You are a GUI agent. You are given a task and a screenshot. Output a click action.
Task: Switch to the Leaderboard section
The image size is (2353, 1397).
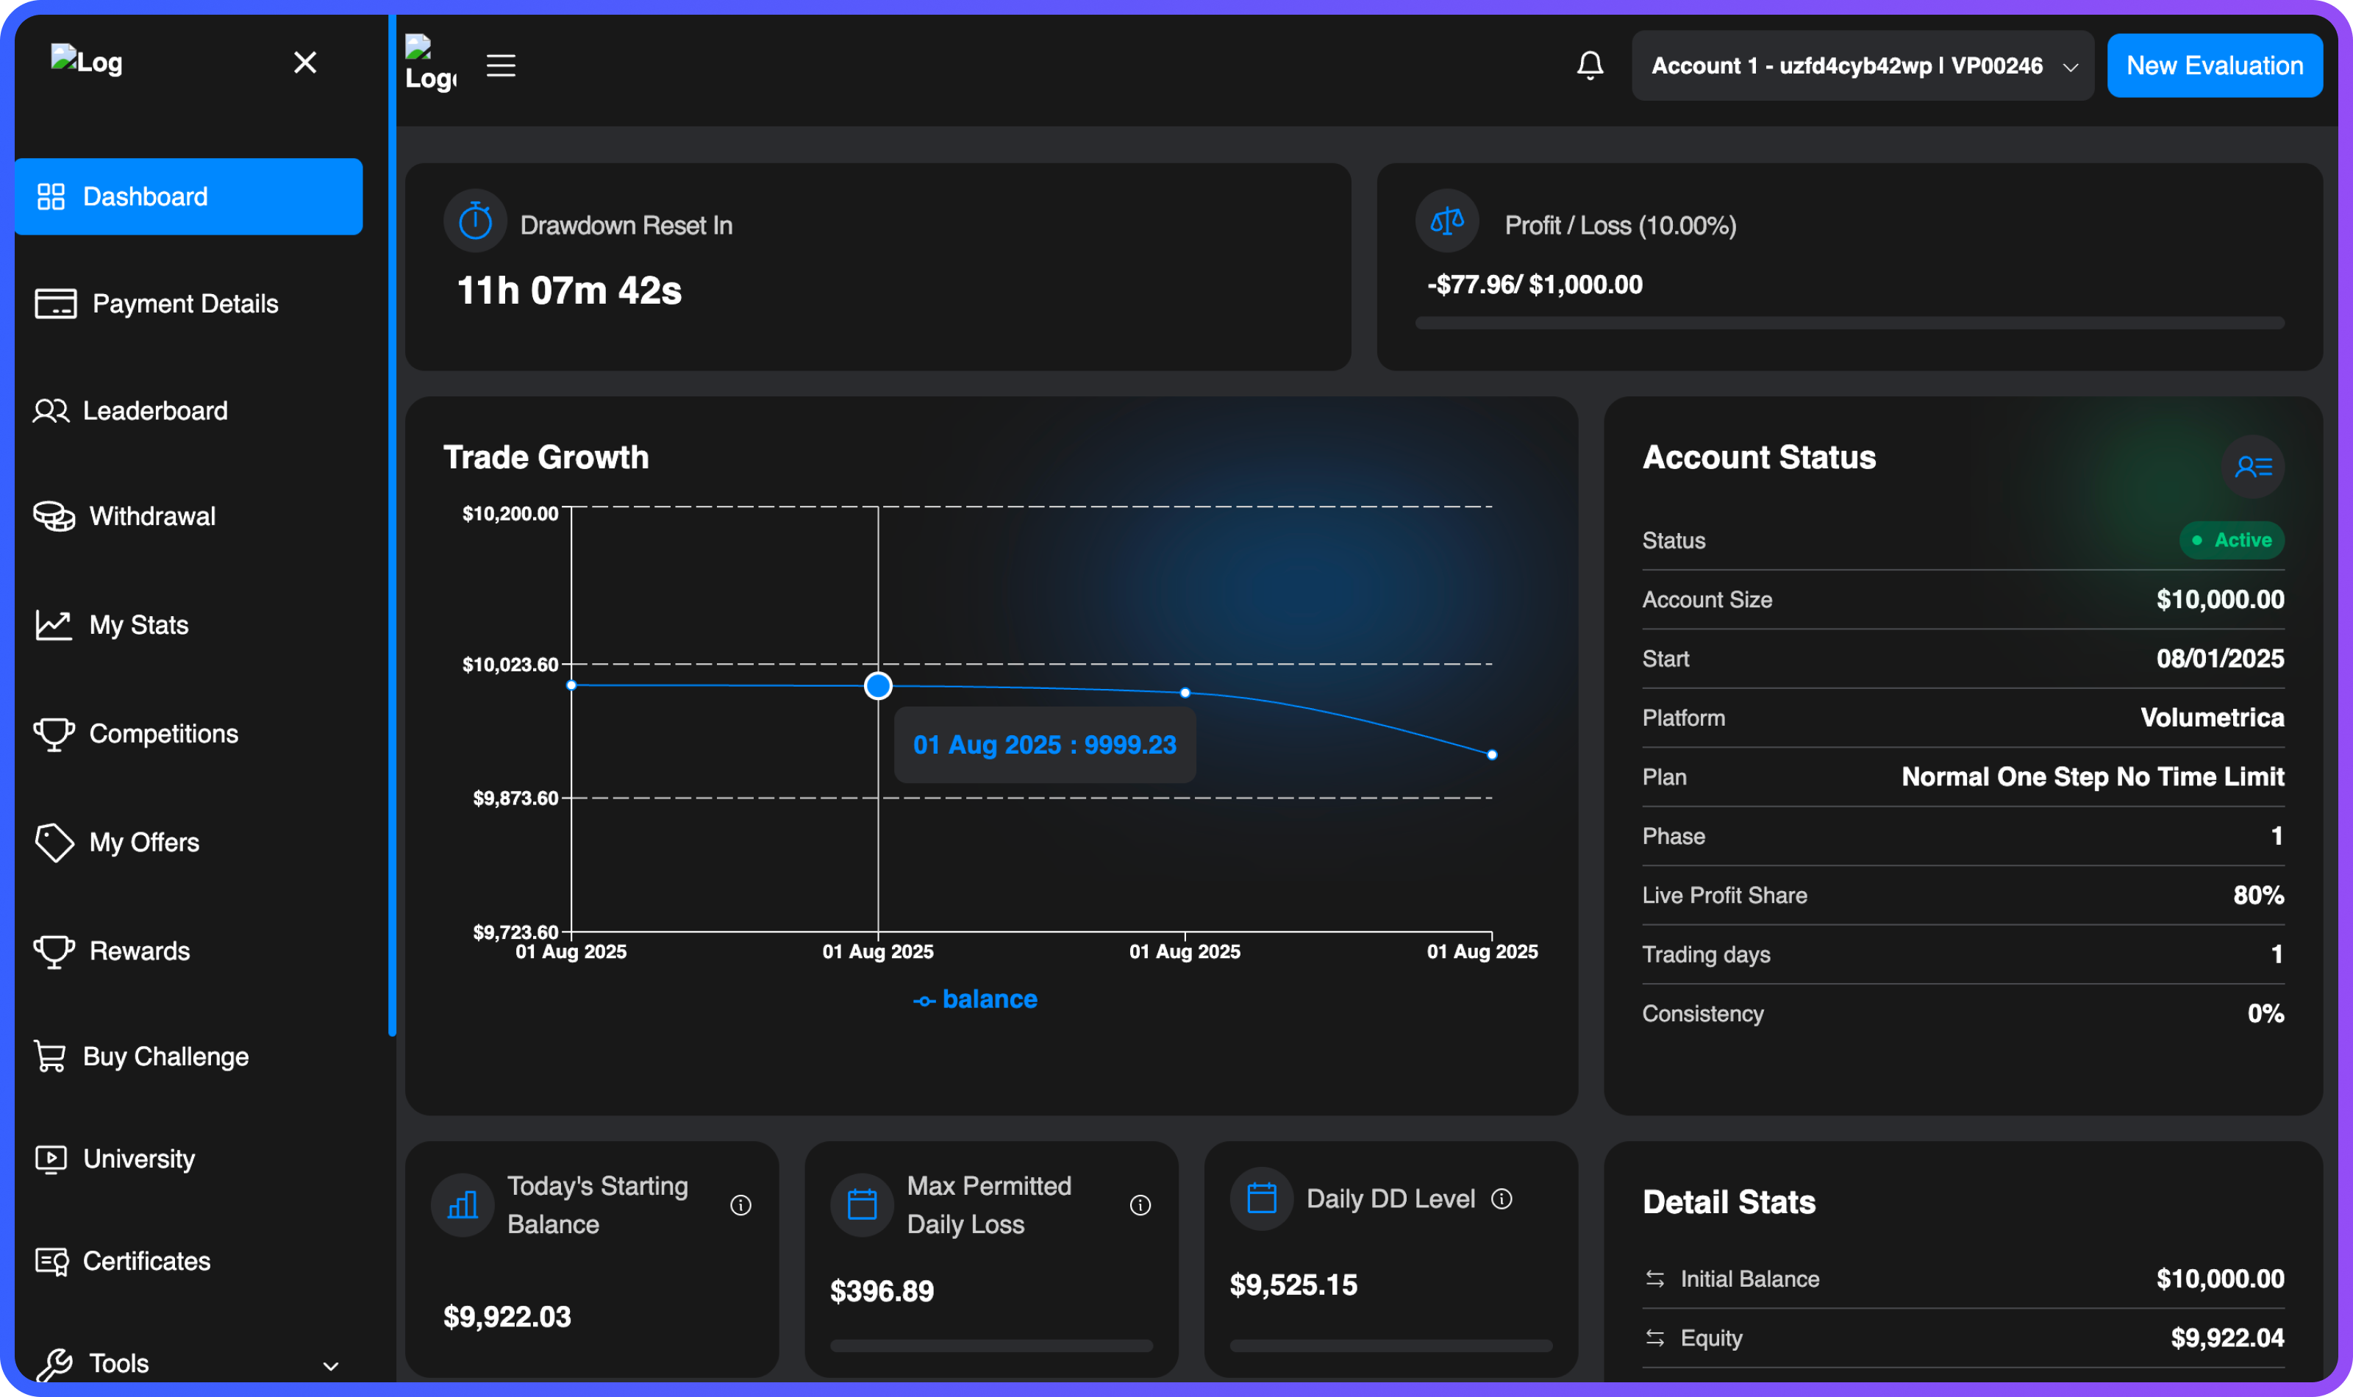pos(155,410)
